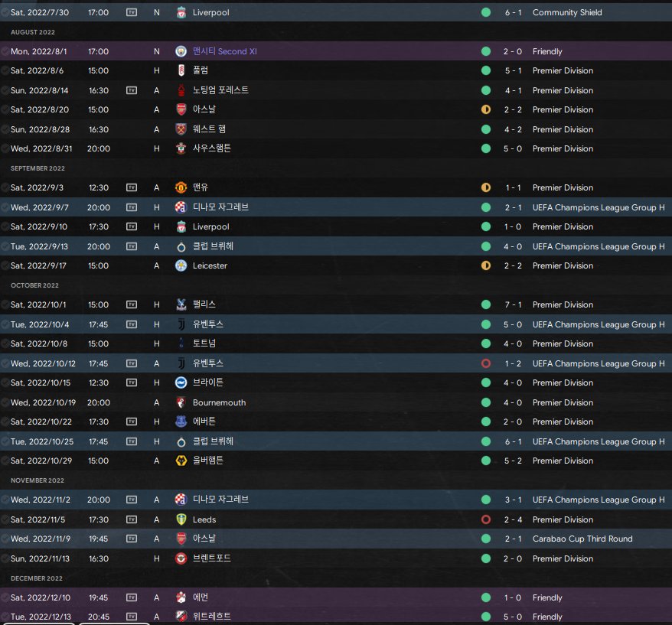Open the Leicester team link
The width and height of the screenshot is (672, 625).
(x=210, y=265)
